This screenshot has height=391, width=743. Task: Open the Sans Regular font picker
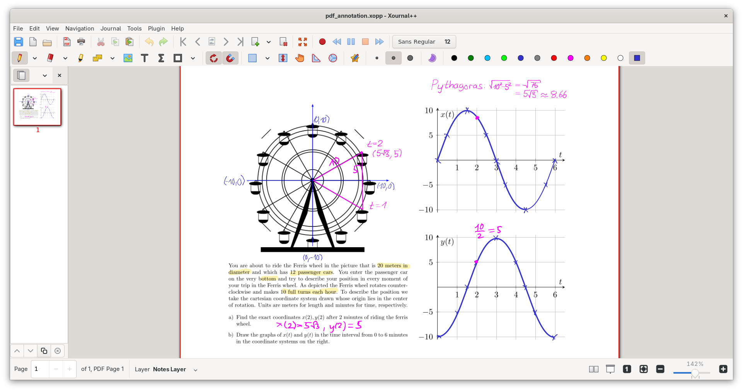[x=424, y=42]
